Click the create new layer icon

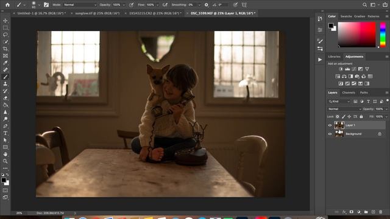tap(373, 212)
